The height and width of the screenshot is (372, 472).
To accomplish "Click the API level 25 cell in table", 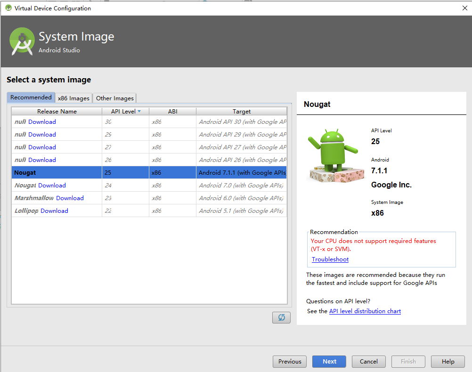I will [125, 173].
